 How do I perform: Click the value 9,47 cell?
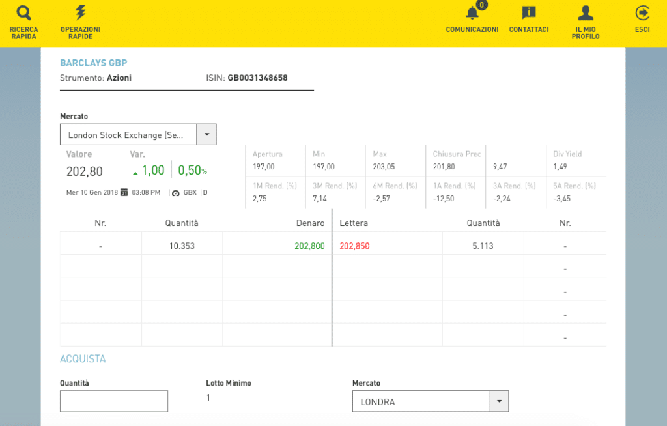click(x=500, y=167)
